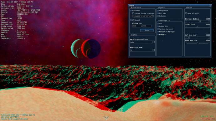Choose Oculus Rift stereoscopic mode
Viewport: 216px width, 121px height.
[x=158, y=26]
